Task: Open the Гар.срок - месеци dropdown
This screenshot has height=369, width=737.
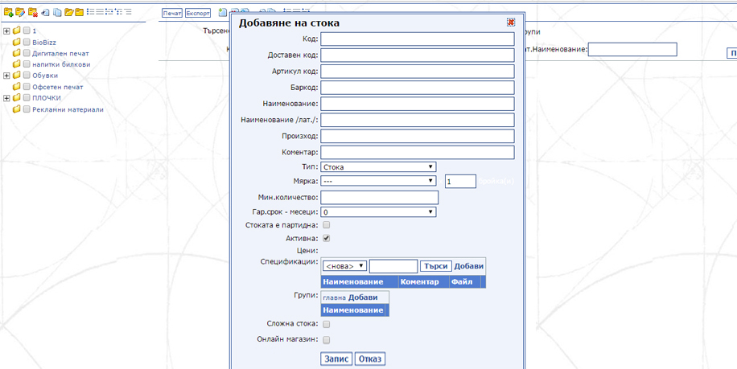Action: pyautogui.click(x=378, y=212)
